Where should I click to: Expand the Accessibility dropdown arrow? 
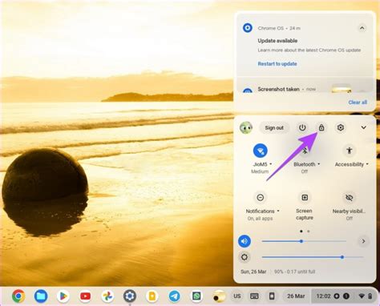click(367, 164)
